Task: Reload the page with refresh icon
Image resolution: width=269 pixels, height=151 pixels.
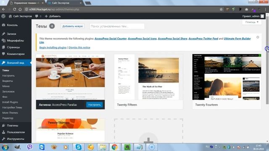Action: point(15,9)
